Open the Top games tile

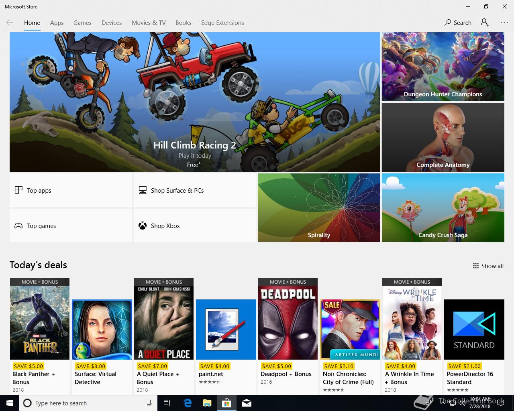(71, 226)
